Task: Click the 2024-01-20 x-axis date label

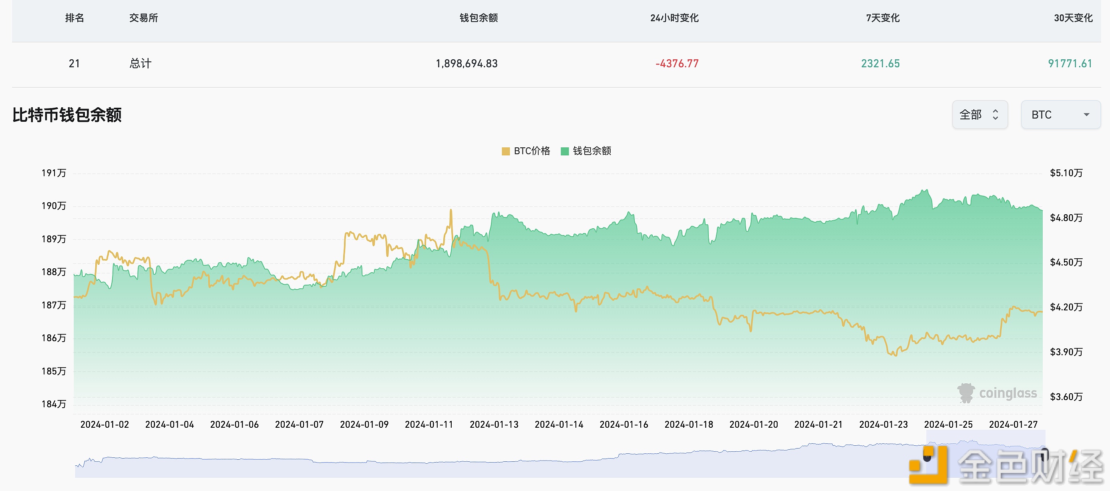Action: (x=754, y=425)
